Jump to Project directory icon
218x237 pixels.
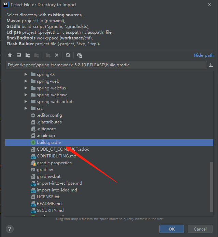(28, 55)
